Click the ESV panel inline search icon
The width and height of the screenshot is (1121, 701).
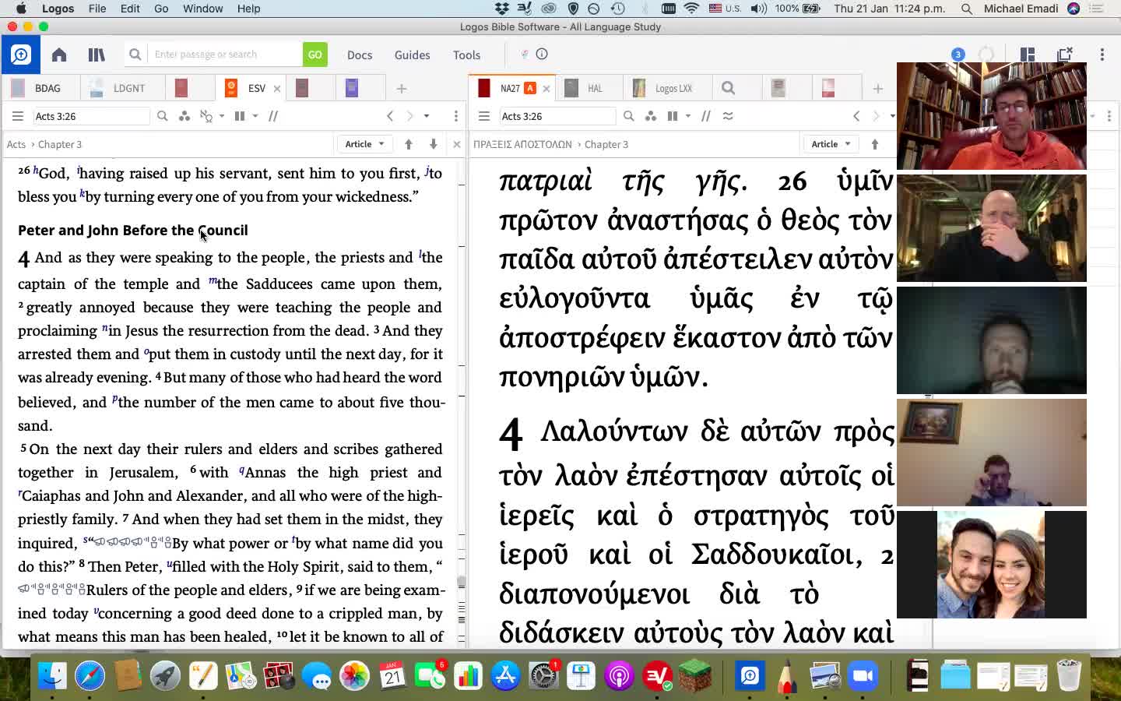[x=163, y=116]
